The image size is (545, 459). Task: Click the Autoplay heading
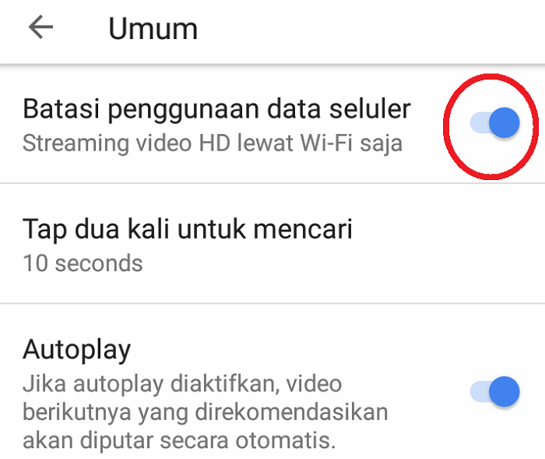[x=77, y=351]
